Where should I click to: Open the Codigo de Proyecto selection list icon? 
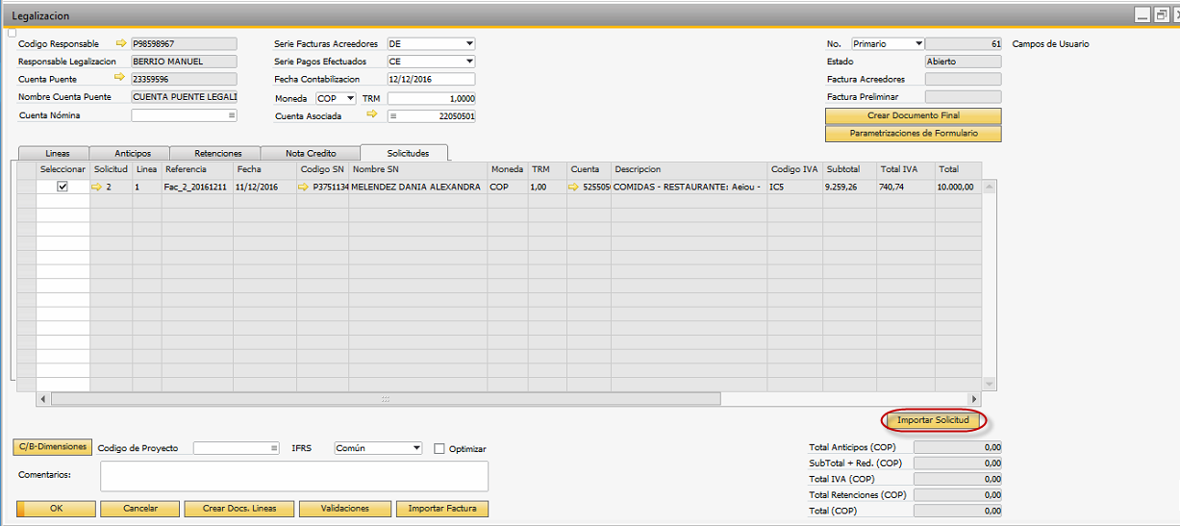[x=273, y=448]
